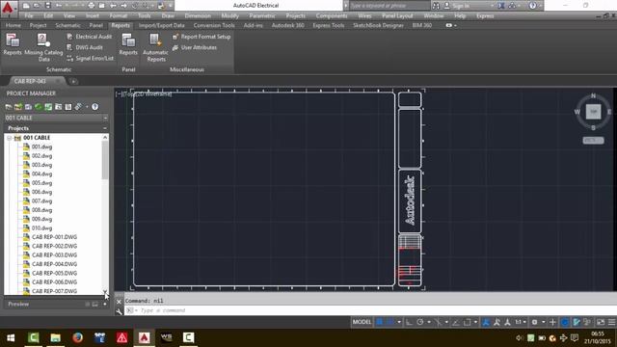
Task: Select CAB REP-003.DWG in project tree
Action: tap(54, 254)
